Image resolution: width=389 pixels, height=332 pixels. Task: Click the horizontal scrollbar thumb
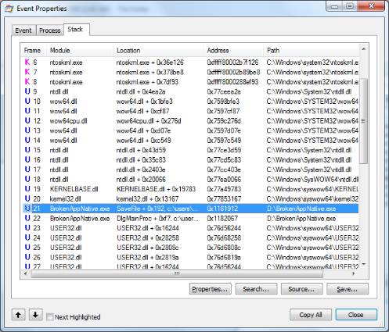177,273
